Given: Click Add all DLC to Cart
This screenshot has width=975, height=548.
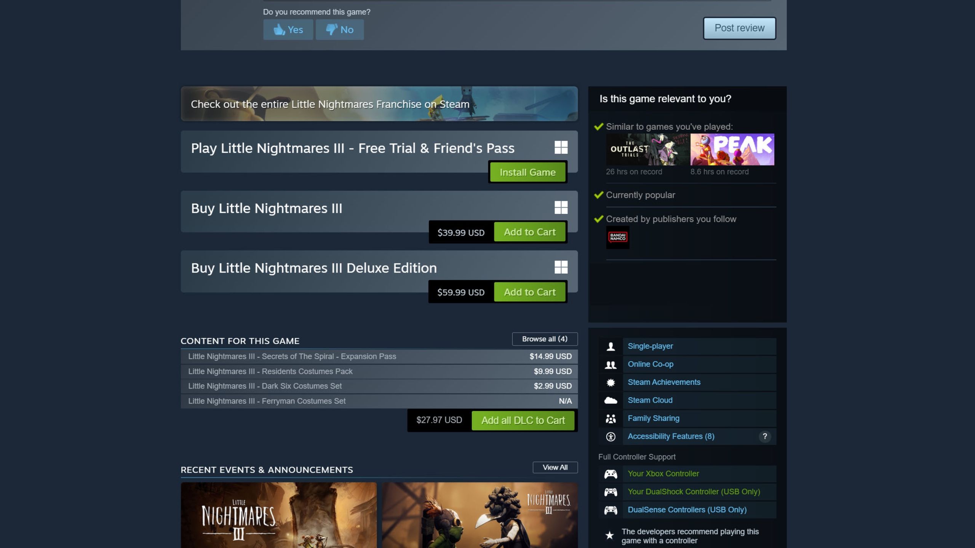Looking at the screenshot, I should point(523,420).
